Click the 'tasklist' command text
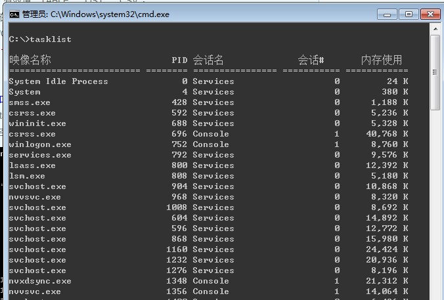 tap(51, 39)
